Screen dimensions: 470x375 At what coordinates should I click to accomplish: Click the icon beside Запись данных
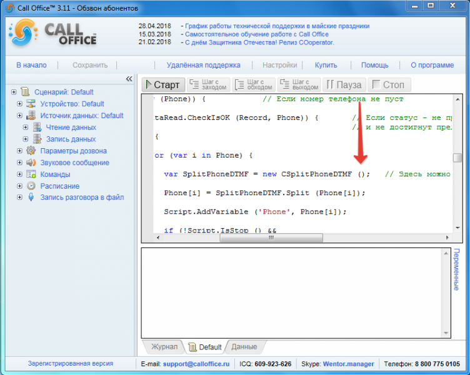(x=37, y=139)
